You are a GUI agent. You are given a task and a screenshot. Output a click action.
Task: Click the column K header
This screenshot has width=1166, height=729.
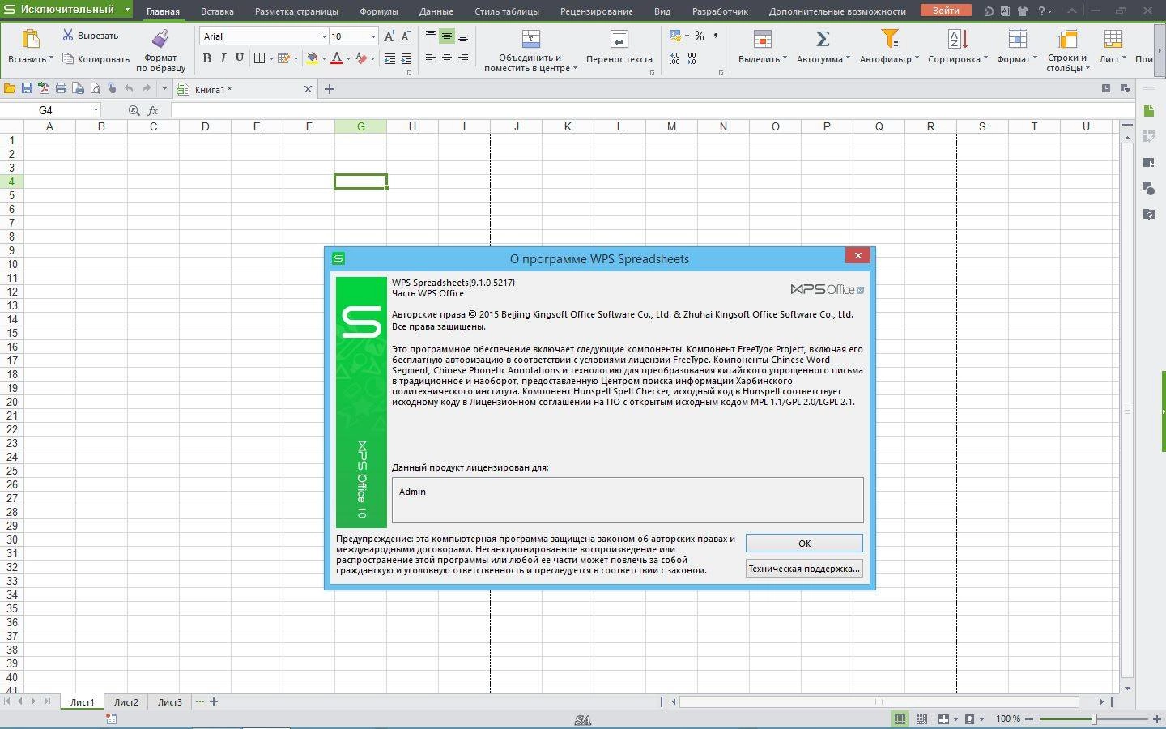coord(568,126)
